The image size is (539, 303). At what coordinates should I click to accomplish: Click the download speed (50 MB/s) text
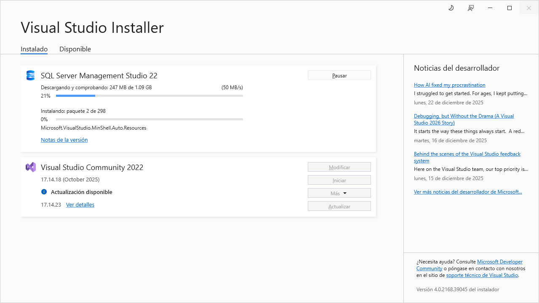232,88
